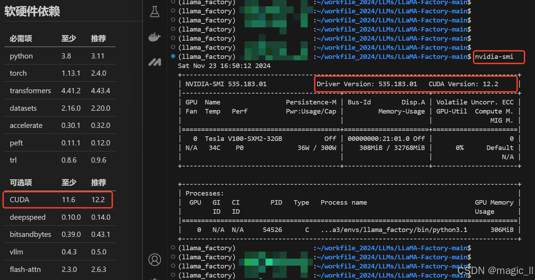Click memory usage 308MiB / 32768MiB
535x280 pixels.
pyautogui.click(x=392, y=148)
